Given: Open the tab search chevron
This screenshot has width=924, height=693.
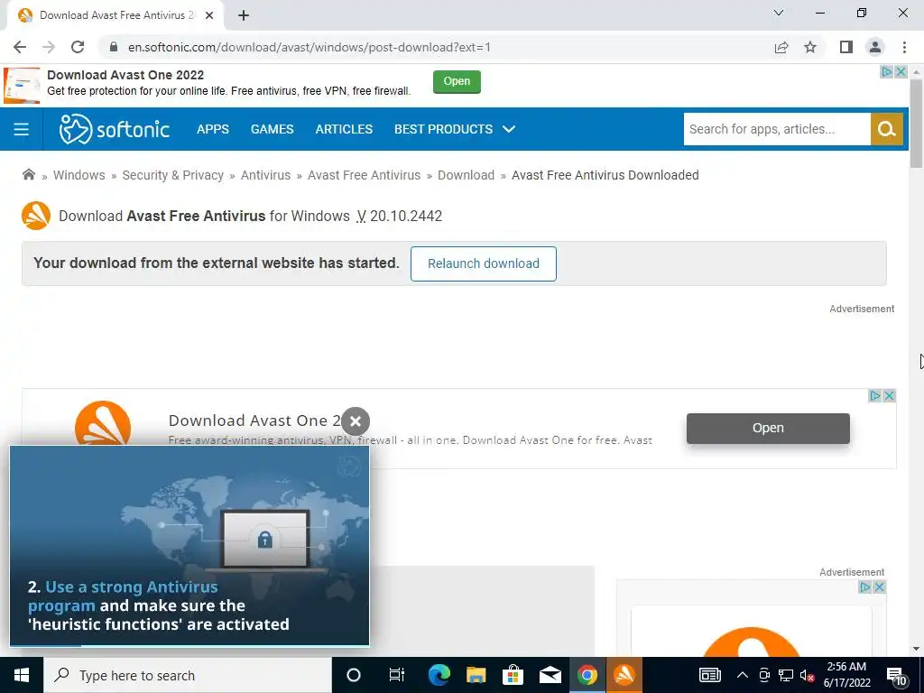Looking at the screenshot, I should click(779, 13).
